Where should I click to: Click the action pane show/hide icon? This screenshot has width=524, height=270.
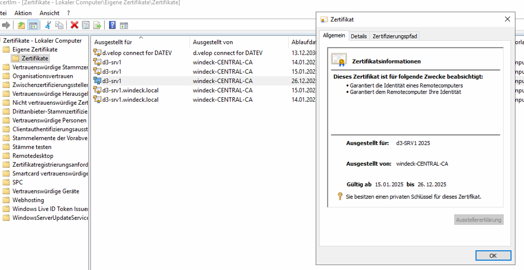coord(124,25)
